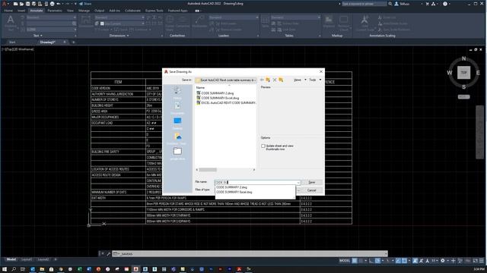Screen dimensions: 487x273
Task: Open the Home ribbon tab
Action: point(8,11)
